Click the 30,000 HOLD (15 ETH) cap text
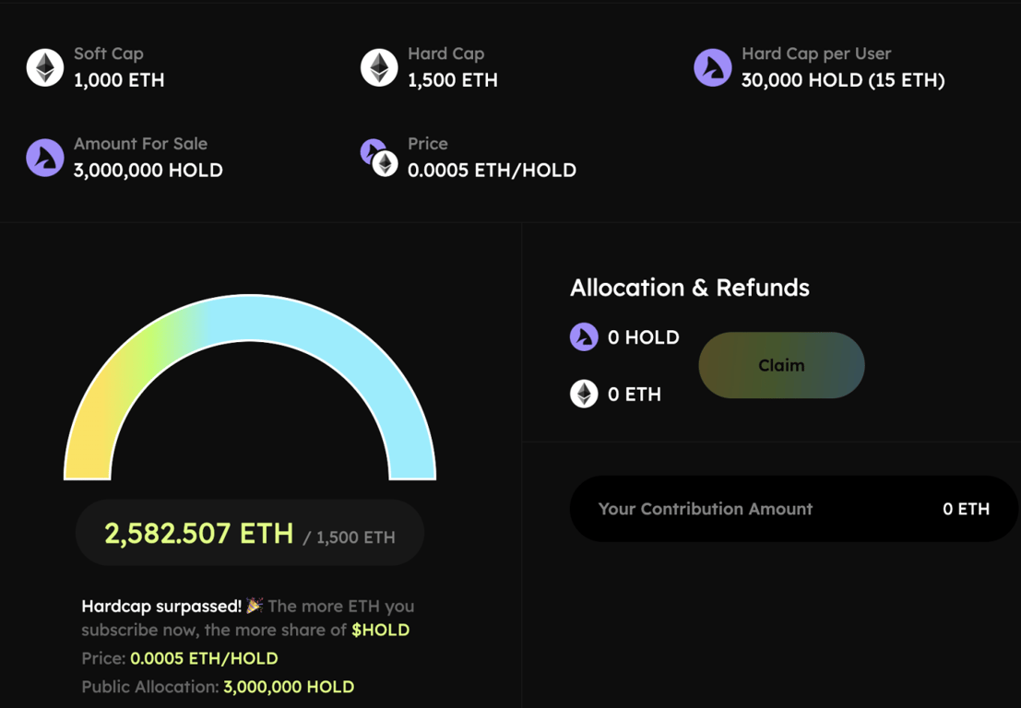Image resolution: width=1021 pixels, height=708 pixels. coord(840,80)
